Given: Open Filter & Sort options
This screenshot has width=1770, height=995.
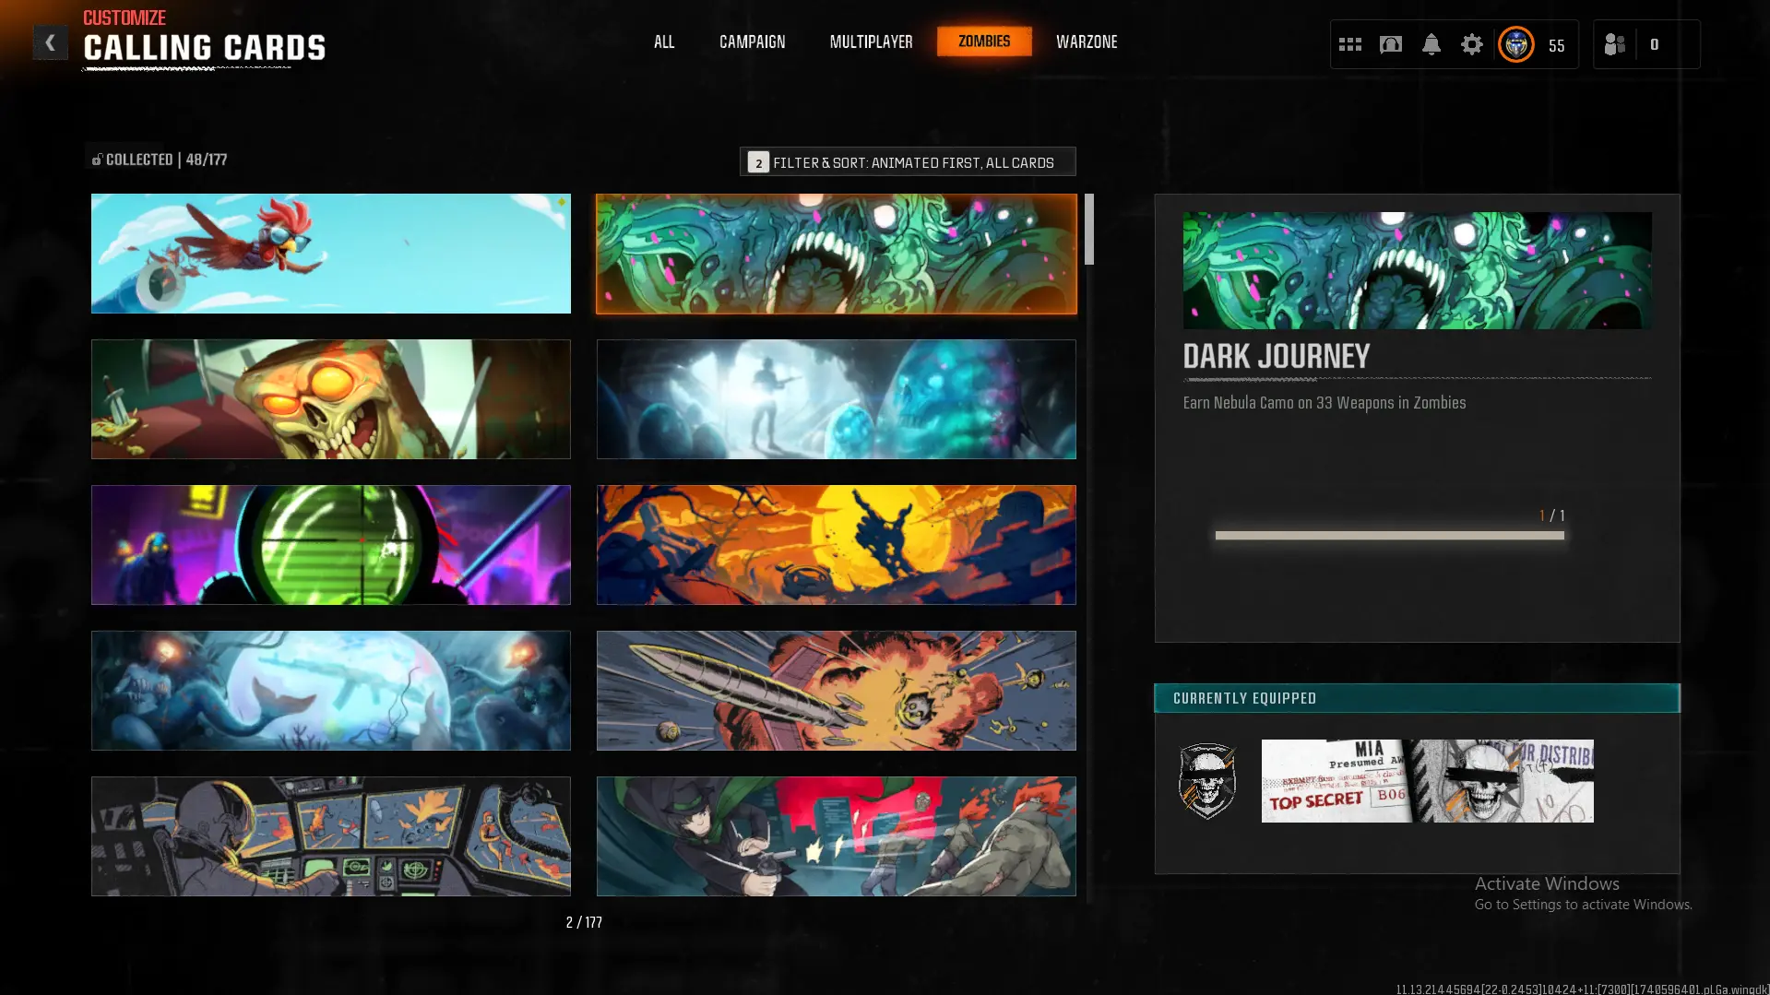Looking at the screenshot, I should click(x=907, y=162).
